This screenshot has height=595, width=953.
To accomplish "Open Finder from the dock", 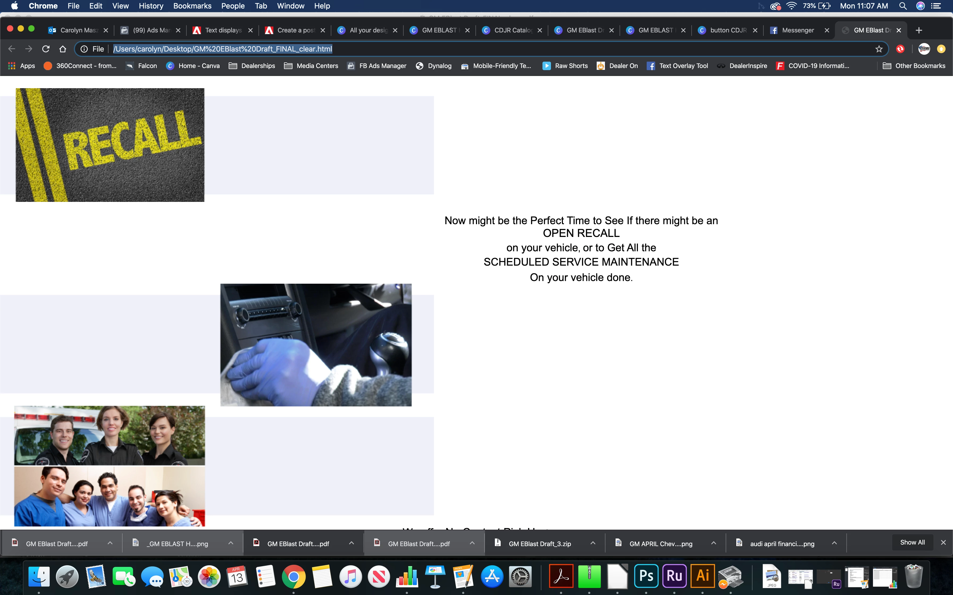I will point(39,577).
